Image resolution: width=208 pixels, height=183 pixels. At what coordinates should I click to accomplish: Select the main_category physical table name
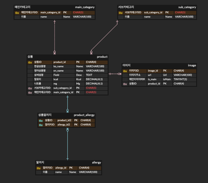click(x=85, y=7)
